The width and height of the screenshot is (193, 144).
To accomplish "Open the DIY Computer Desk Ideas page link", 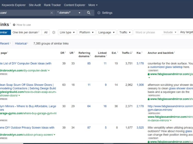I will [x=26, y=63].
